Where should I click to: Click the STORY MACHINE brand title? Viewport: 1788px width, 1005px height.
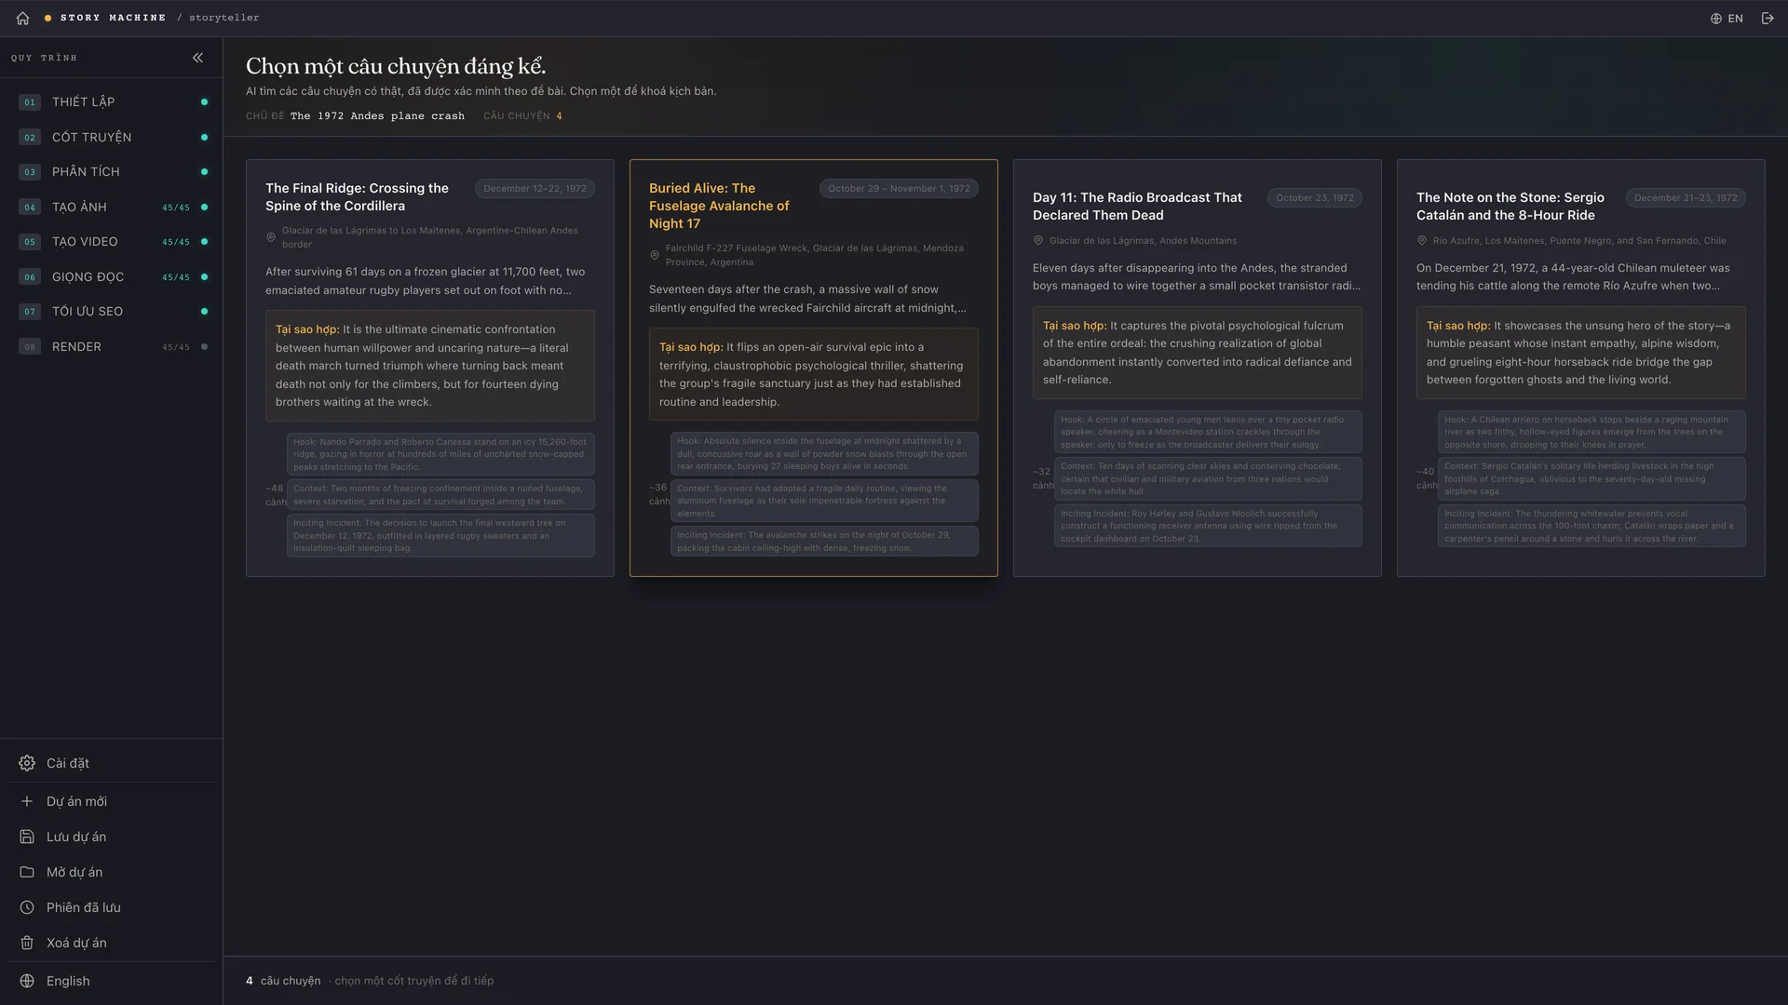click(113, 18)
